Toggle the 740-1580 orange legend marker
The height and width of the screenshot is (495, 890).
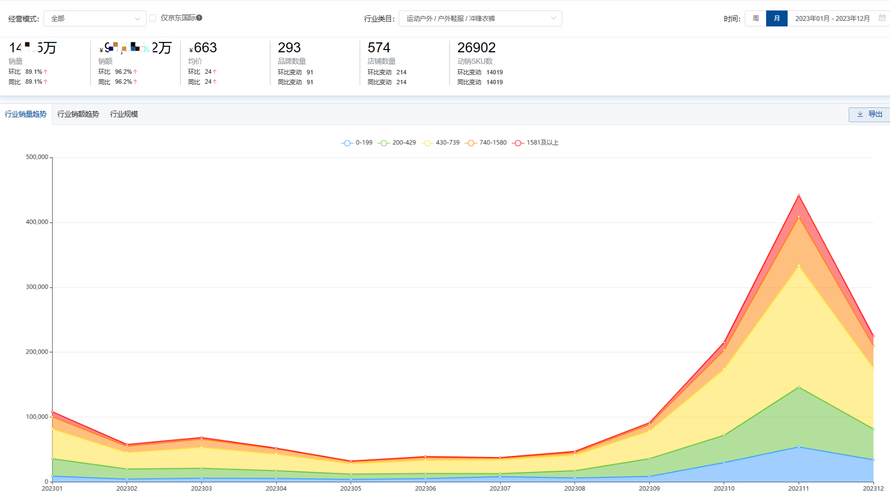471,143
